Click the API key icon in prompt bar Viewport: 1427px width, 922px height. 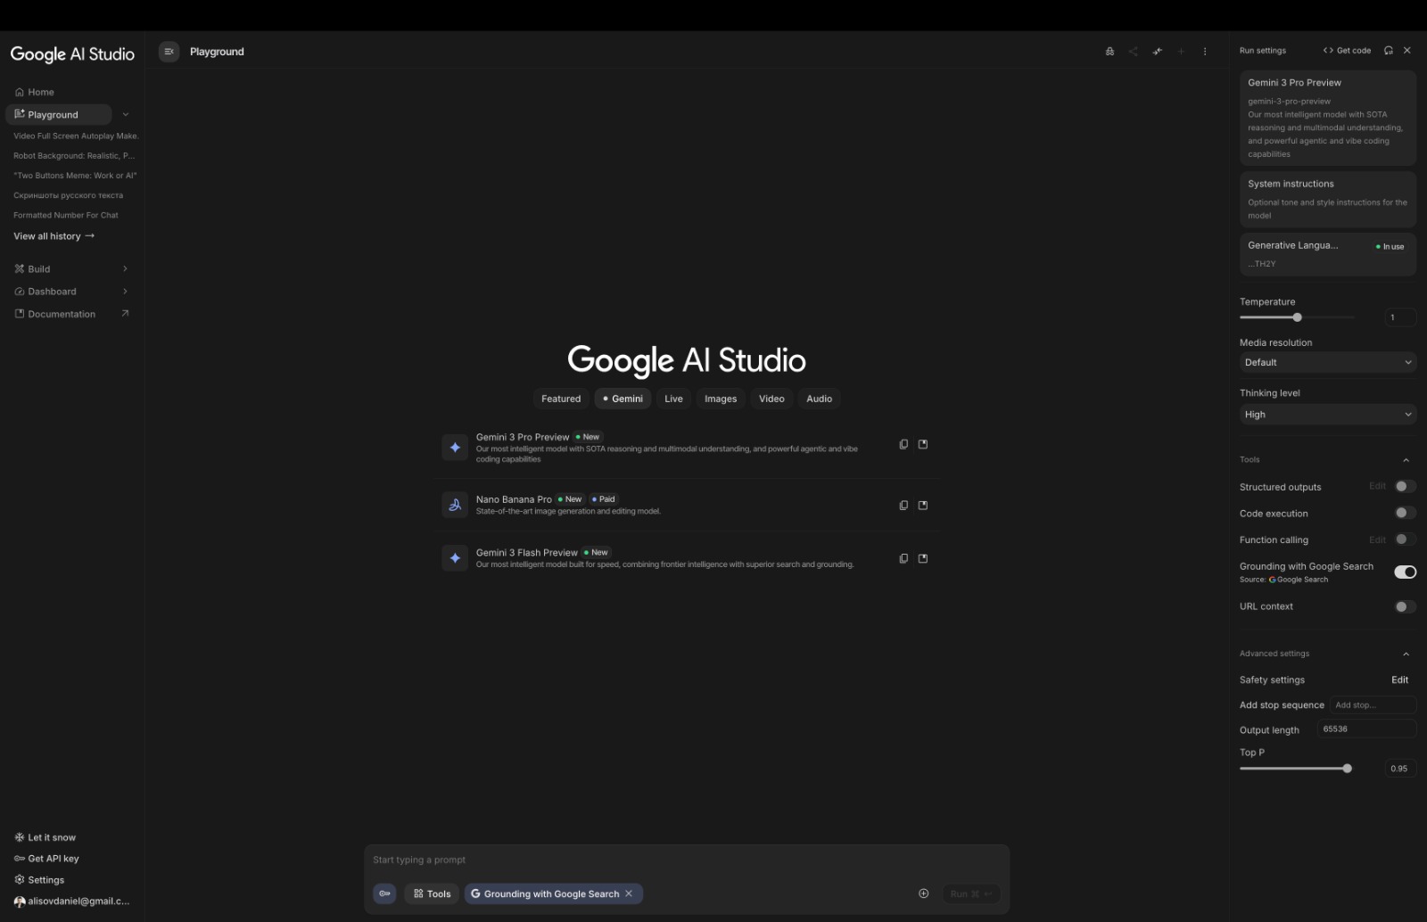click(384, 893)
